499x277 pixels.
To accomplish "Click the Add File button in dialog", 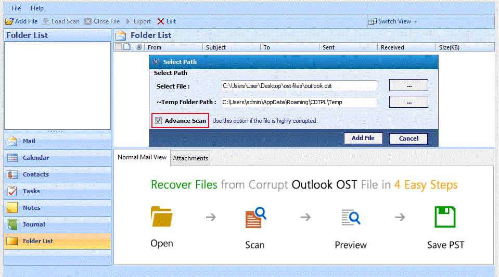I will [x=363, y=138].
